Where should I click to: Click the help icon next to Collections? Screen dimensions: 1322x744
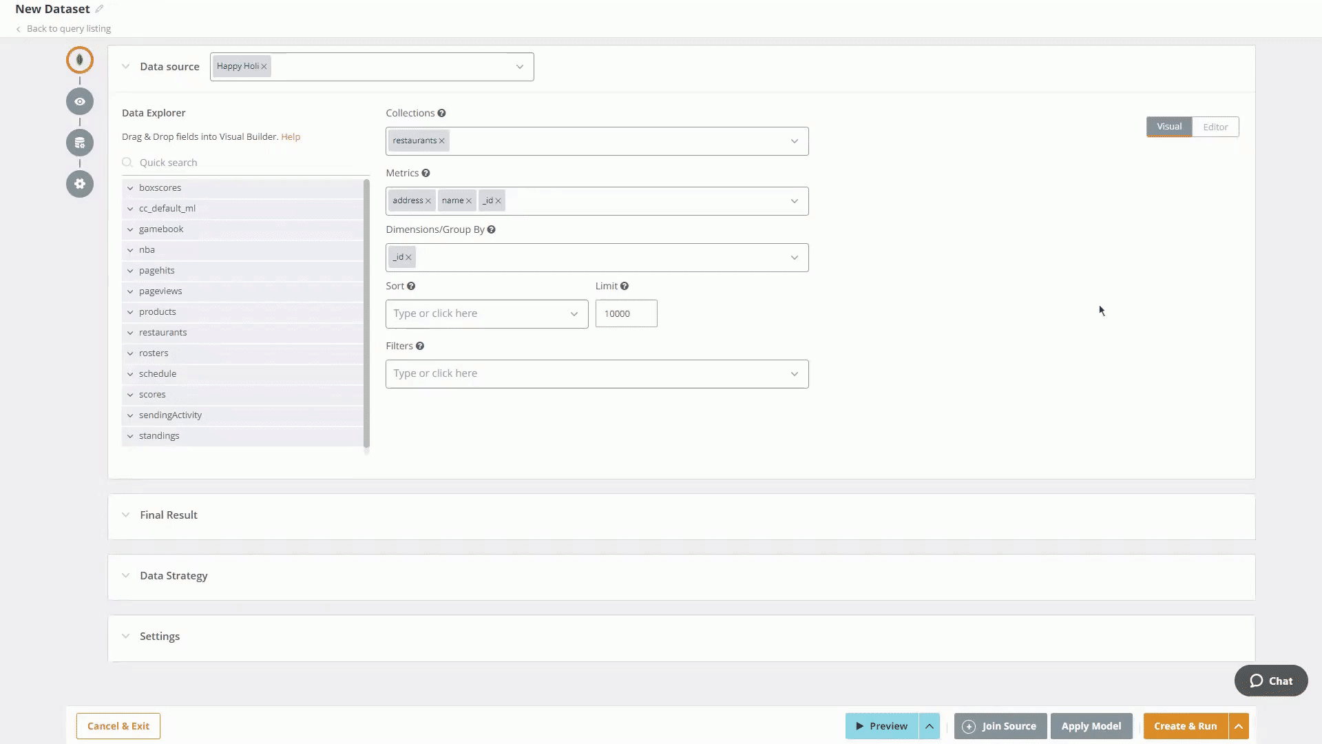click(x=441, y=113)
